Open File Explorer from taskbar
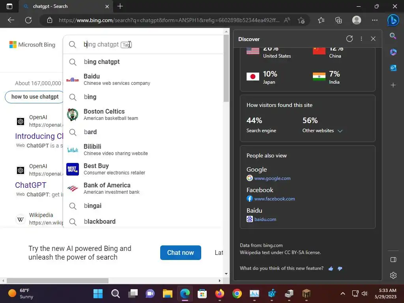Viewport: 404px width, 303px height. click(x=167, y=294)
